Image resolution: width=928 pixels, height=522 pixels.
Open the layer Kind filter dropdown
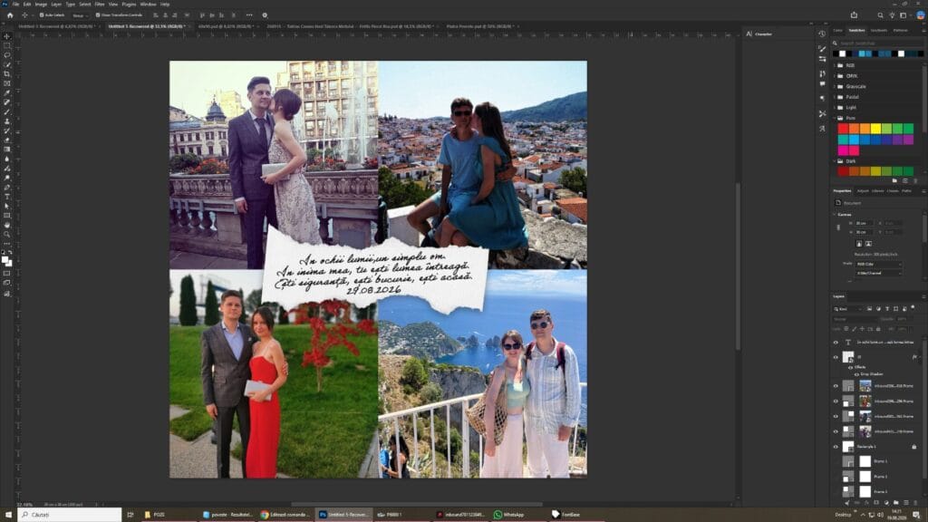[847, 309]
